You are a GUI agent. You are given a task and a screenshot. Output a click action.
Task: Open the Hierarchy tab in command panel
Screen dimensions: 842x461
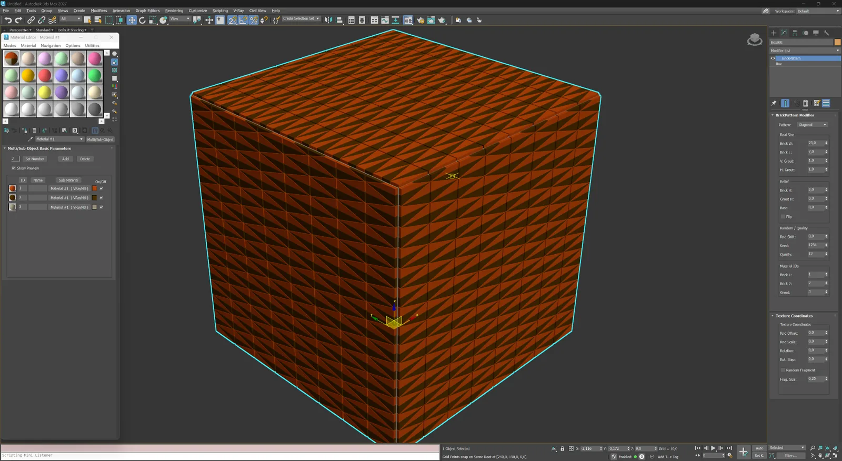click(795, 33)
